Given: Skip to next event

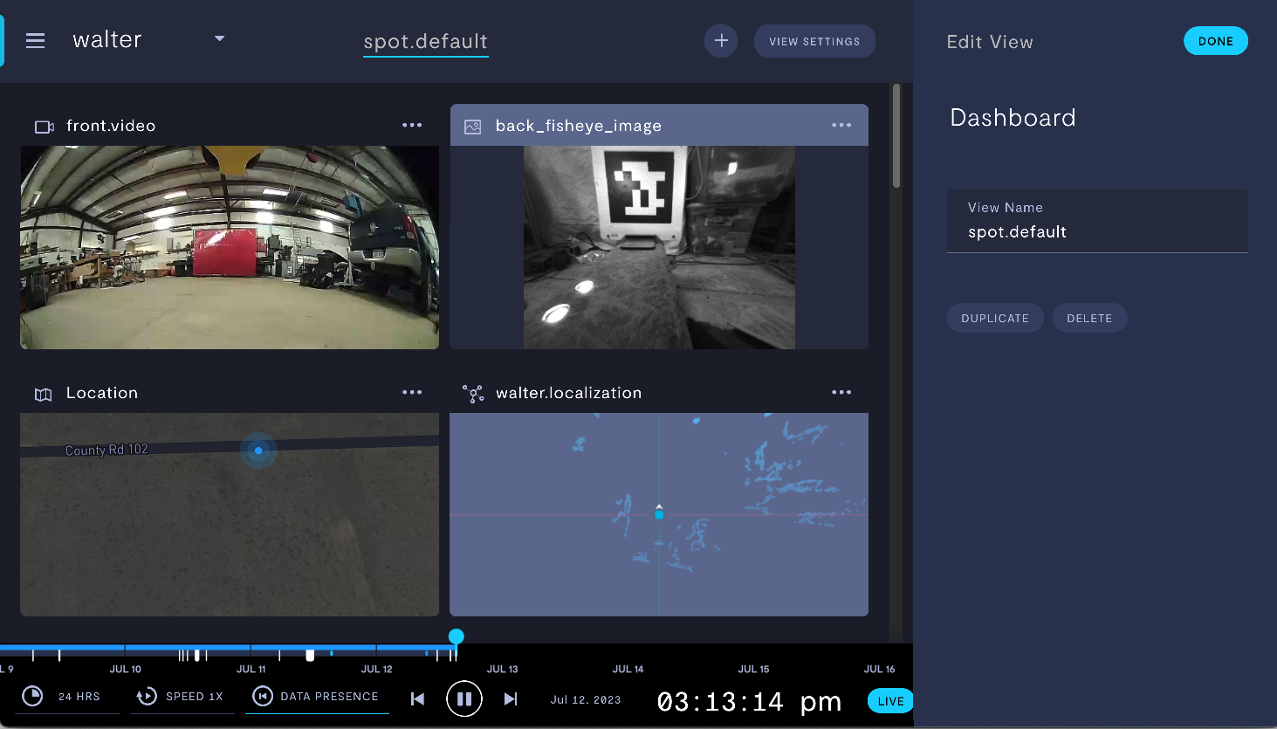Looking at the screenshot, I should coord(511,698).
